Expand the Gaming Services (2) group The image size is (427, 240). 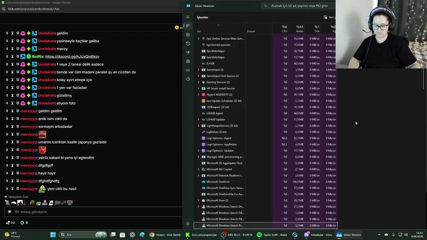coord(198,82)
